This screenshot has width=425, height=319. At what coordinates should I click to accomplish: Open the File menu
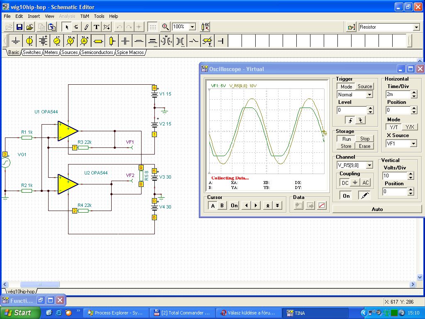(x=7, y=16)
